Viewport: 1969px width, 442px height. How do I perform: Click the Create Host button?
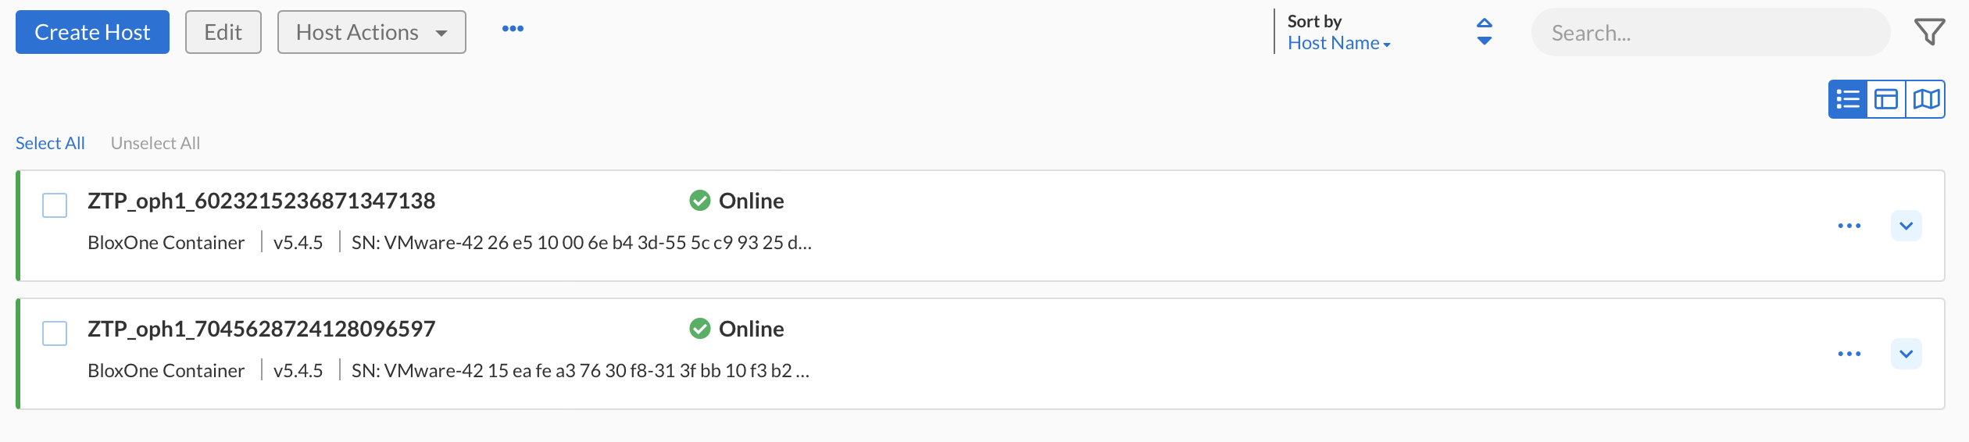click(92, 32)
